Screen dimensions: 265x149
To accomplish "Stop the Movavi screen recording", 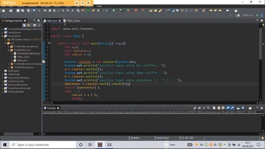I will 88,3.
